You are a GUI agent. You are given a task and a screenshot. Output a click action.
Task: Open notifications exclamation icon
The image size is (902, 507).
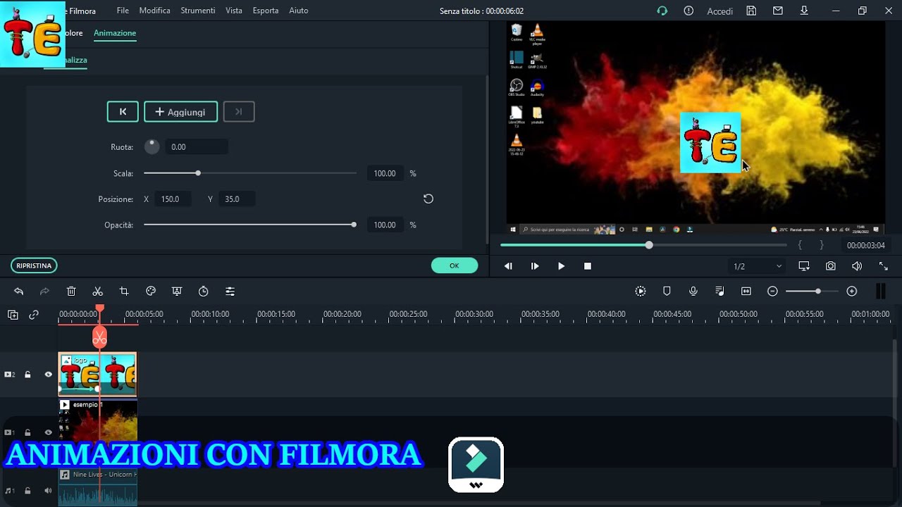coord(688,11)
